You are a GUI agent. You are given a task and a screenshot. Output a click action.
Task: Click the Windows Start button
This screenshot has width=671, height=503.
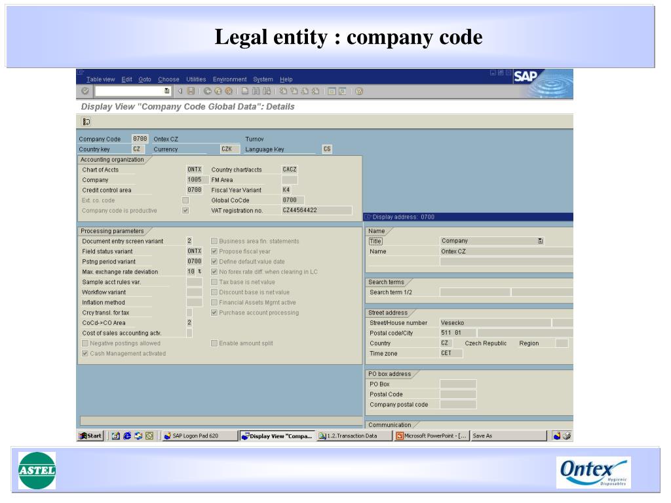[90, 436]
